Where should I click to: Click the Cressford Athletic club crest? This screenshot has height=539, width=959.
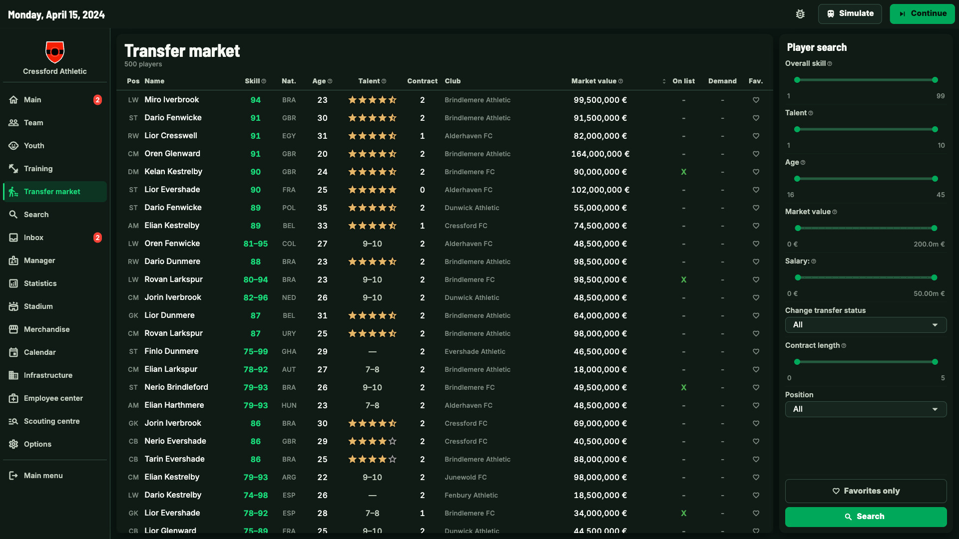(x=55, y=52)
